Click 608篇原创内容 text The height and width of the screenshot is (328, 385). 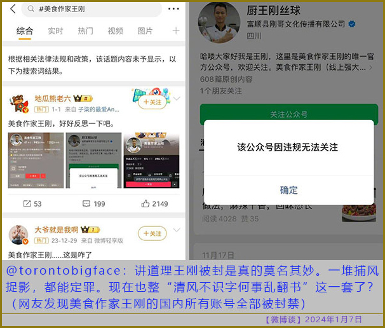click(x=226, y=79)
